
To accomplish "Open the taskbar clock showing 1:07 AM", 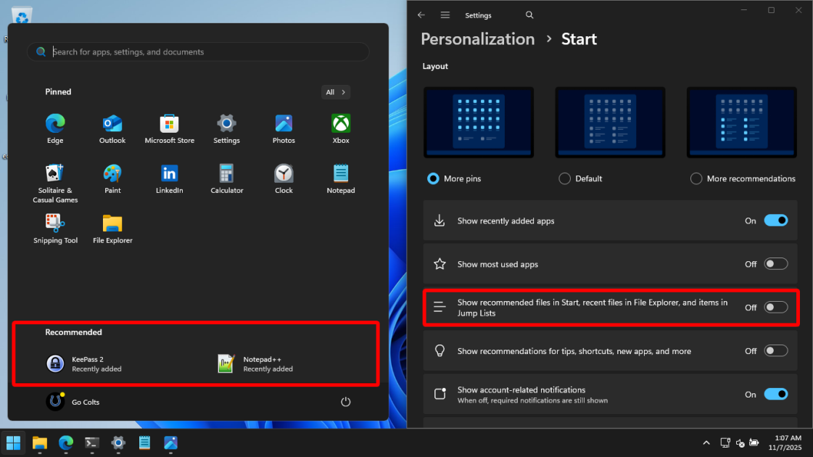I will pos(785,442).
